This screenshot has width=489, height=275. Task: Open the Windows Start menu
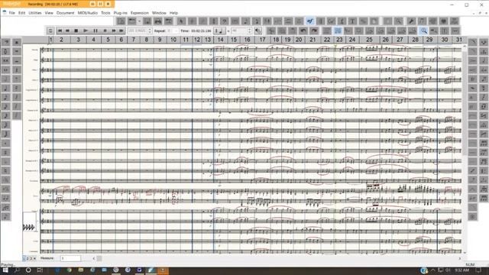click(5, 270)
